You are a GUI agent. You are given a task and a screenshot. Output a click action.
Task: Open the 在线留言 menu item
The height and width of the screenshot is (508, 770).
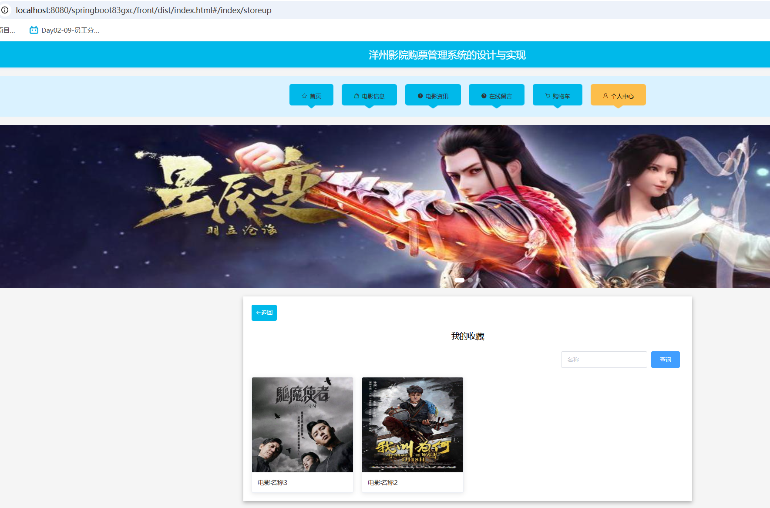click(497, 95)
